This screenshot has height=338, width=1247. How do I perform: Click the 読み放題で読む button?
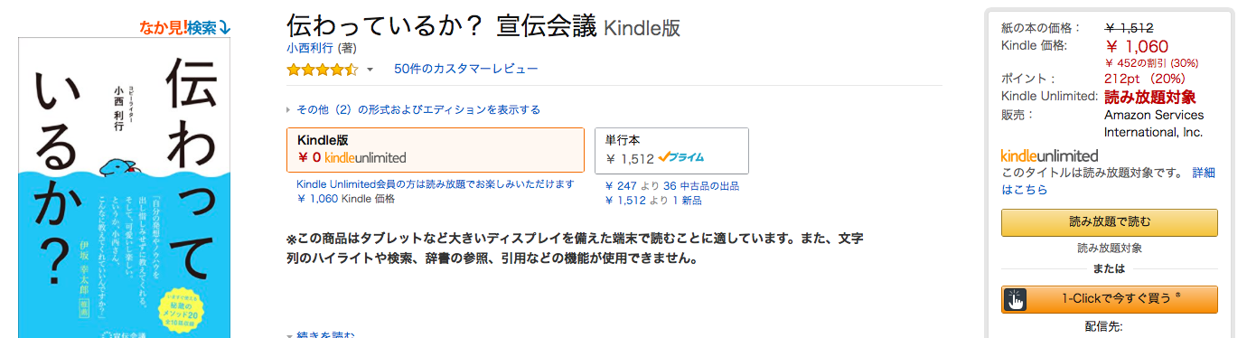1110,222
